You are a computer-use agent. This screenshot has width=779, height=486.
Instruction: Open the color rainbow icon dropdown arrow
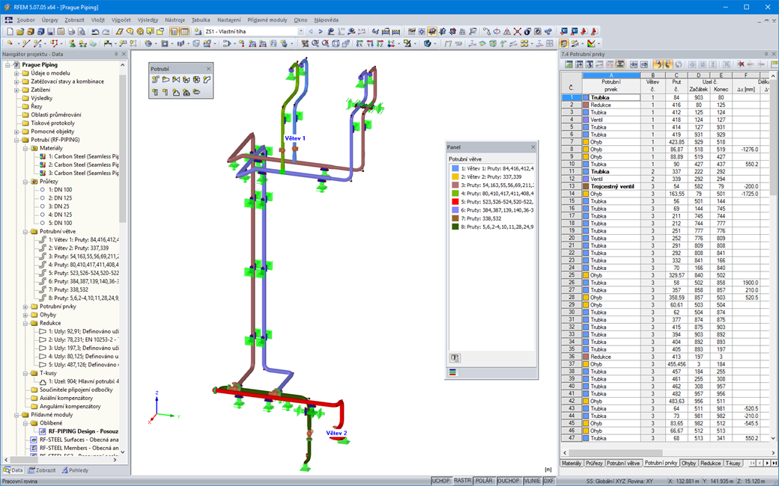(598, 43)
